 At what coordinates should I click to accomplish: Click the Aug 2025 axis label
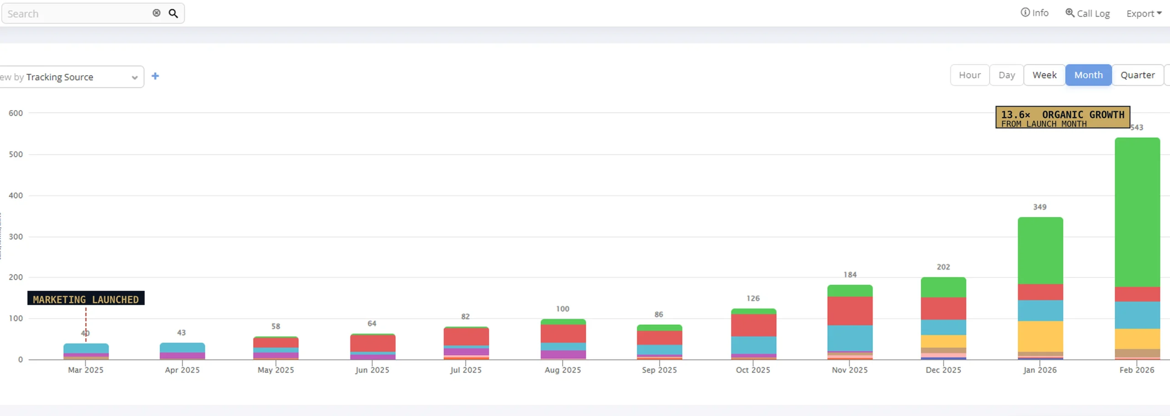tap(563, 370)
